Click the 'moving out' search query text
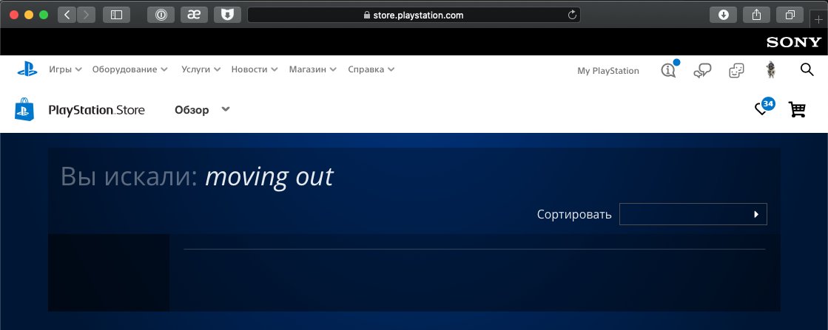The height and width of the screenshot is (330, 828). 269,176
